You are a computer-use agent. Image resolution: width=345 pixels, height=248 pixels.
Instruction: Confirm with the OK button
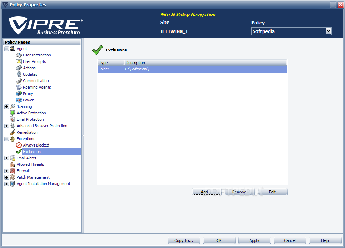pyautogui.click(x=219, y=240)
